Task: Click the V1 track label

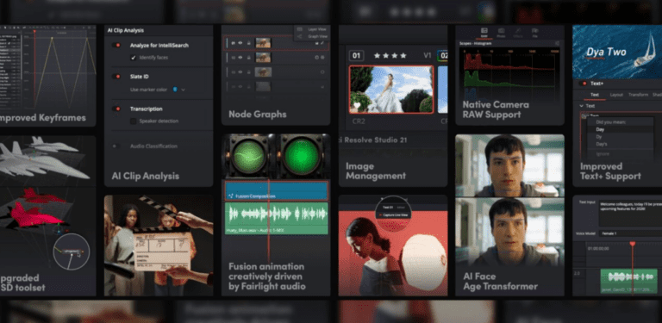Action: (428, 56)
